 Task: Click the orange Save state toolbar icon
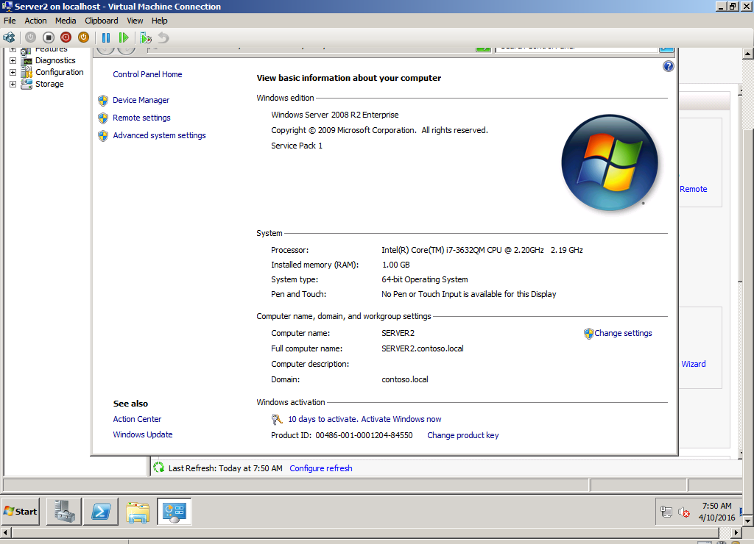click(x=84, y=37)
